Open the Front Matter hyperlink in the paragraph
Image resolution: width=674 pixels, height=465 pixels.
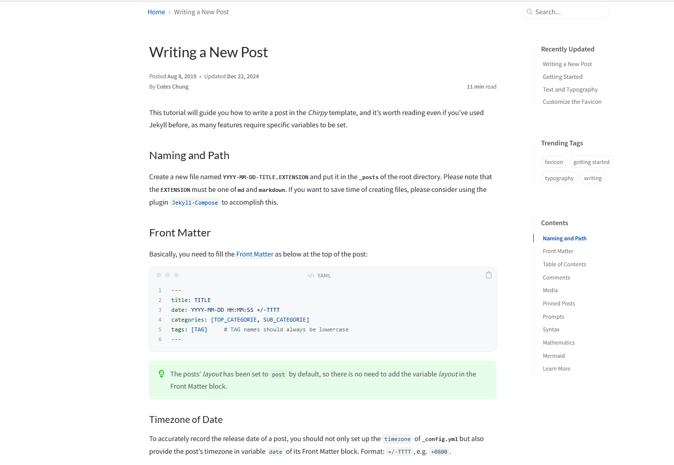click(x=254, y=254)
